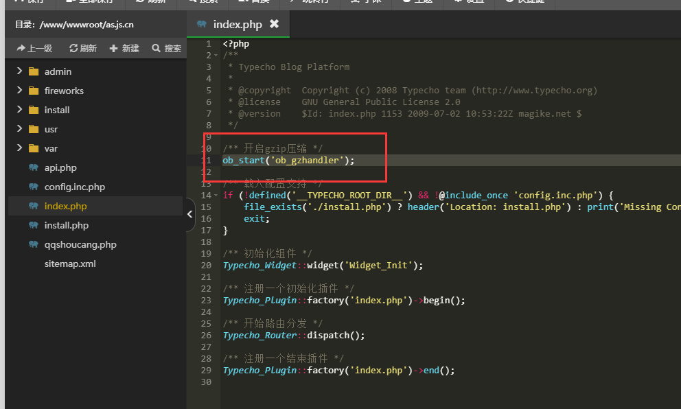Collapse the sidebar with the left-arrow handle
Image resolution: width=681 pixels, height=409 pixels.
(x=190, y=214)
